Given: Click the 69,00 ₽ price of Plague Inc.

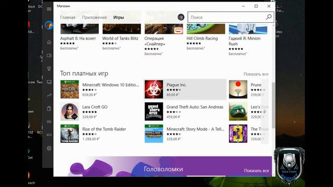Looking at the screenshot, I should pyautogui.click(x=173, y=95).
